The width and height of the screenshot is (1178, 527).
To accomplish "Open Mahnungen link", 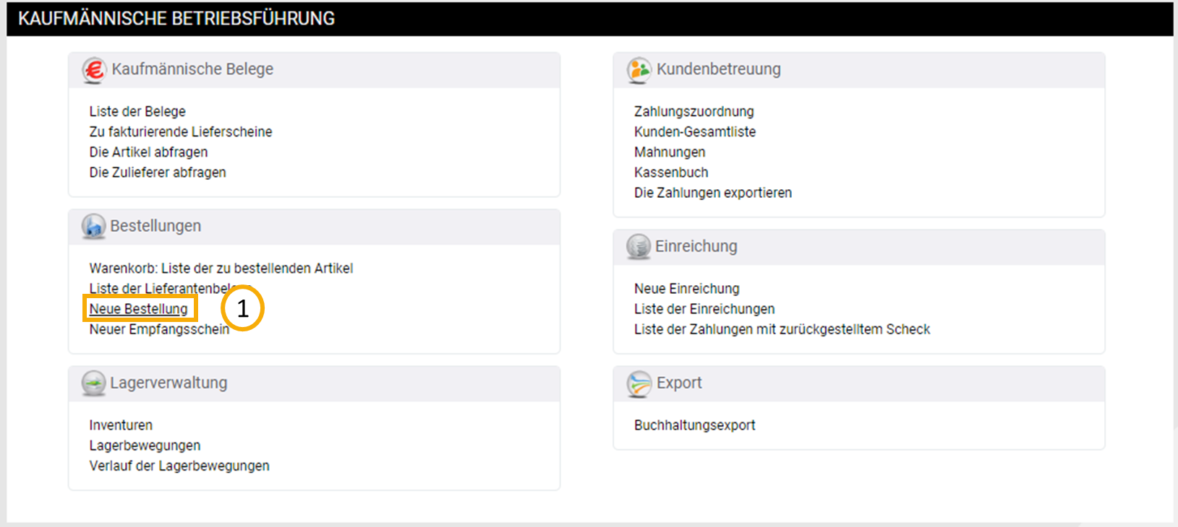I will tap(669, 152).
